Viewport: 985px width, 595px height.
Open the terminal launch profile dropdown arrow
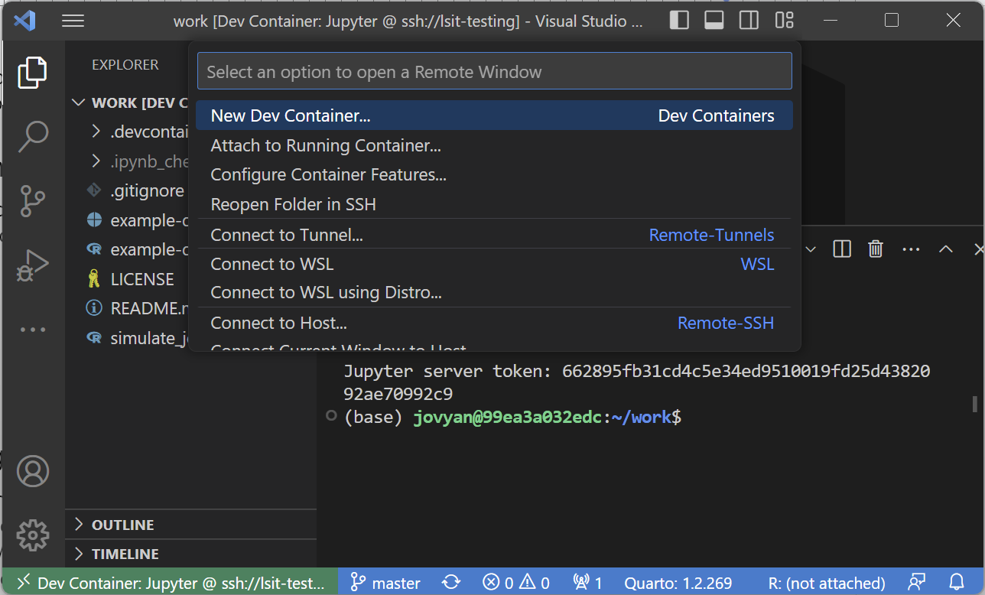pyautogui.click(x=811, y=249)
